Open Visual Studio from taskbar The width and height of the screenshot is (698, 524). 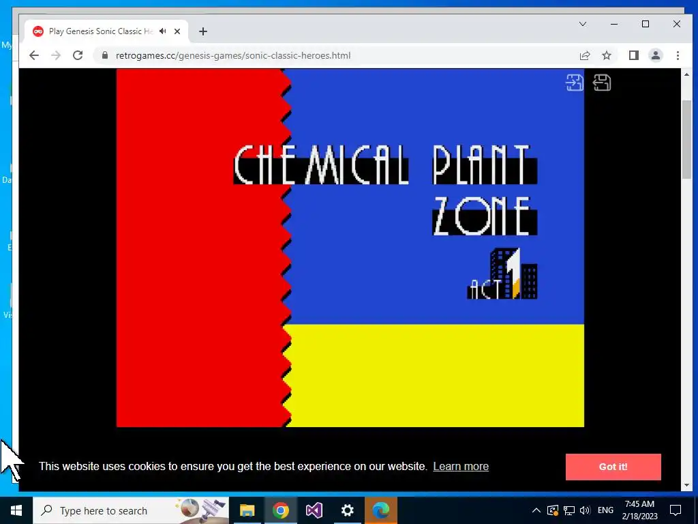click(x=314, y=510)
